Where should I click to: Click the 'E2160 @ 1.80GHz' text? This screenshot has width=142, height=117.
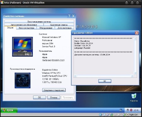point(50,79)
